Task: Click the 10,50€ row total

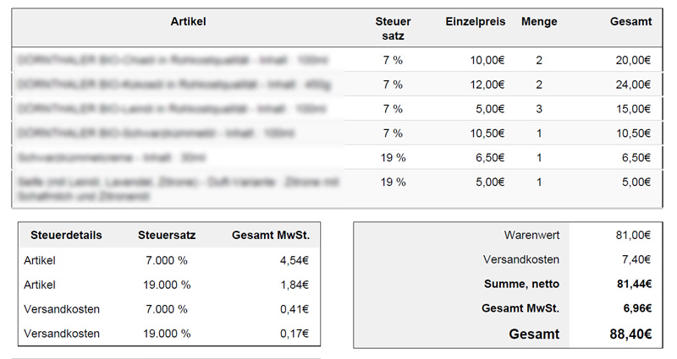Action: pyautogui.click(x=633, y=133)
